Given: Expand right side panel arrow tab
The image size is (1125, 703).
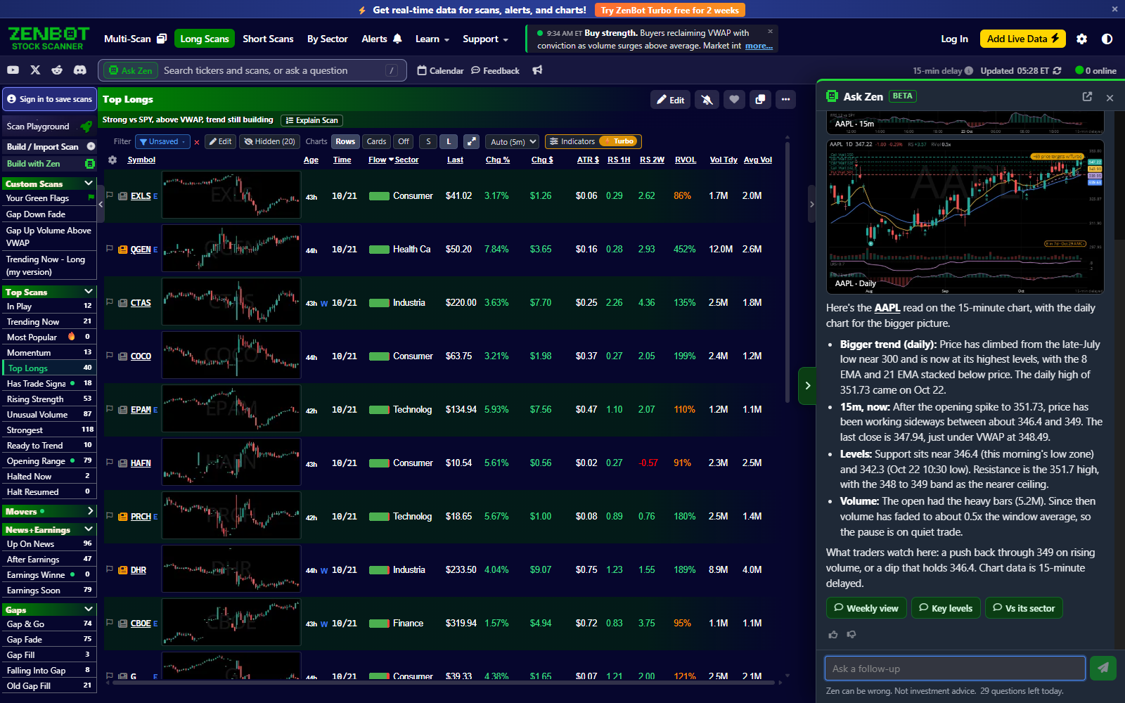Looking at the screenshot, I should pyautogui.click(x=807, y=385).
